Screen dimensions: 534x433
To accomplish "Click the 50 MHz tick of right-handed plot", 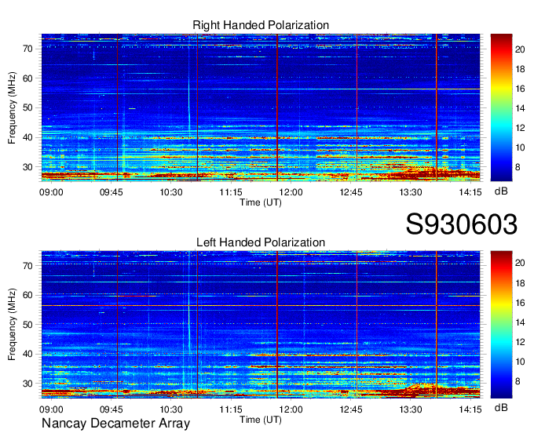I will [x=28, y=108].
